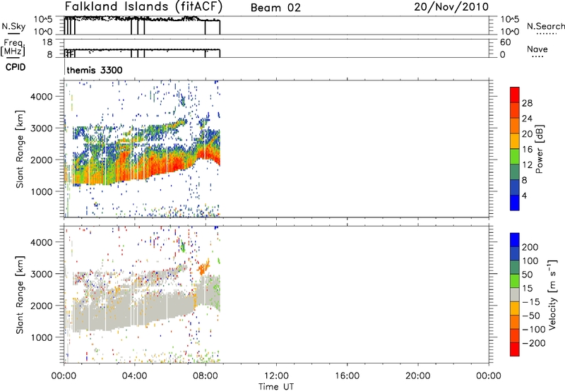Click the left '10^5' noise axis label

coord(44,20)
